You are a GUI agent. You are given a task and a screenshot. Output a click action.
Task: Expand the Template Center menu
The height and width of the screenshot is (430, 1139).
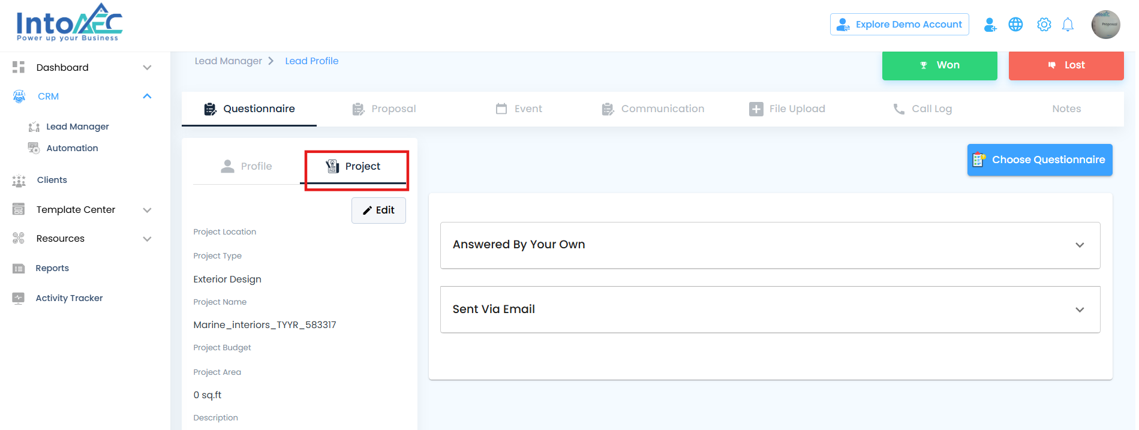(x=147, y=210)
